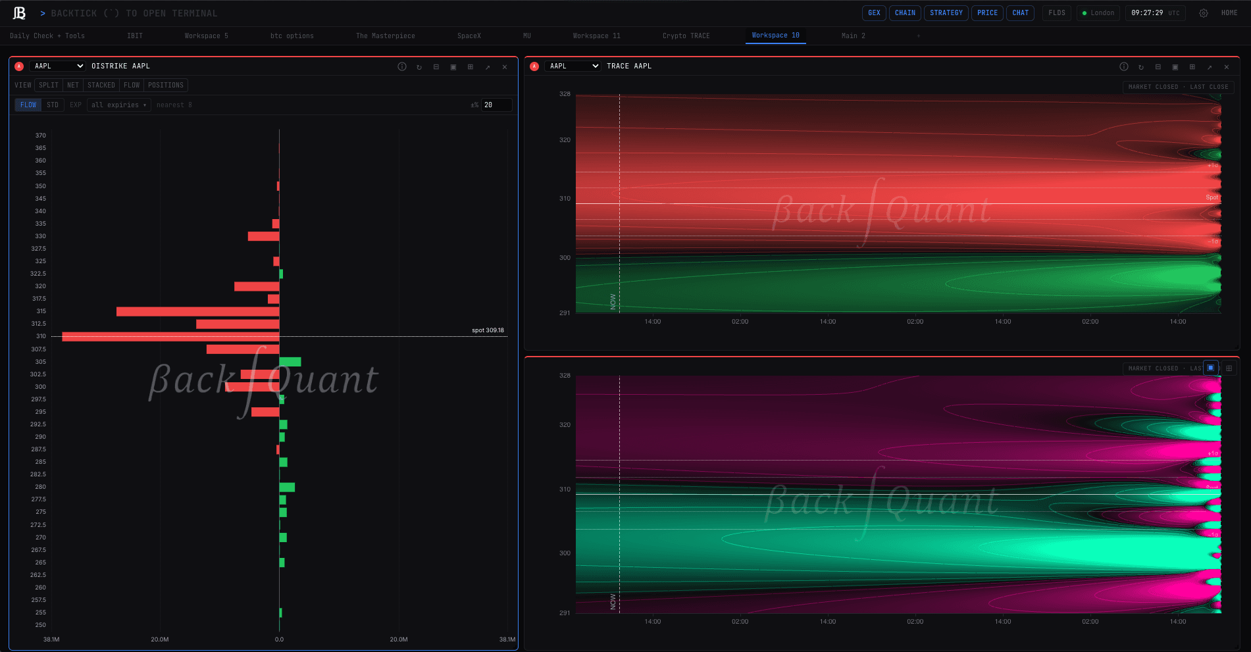The image size is (1251, 652).
Task: Open the AAPL ticker dropdown in OISTRIKE panel
Action: [x=59, y=66]
